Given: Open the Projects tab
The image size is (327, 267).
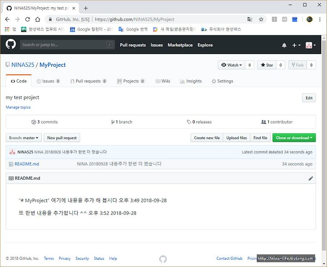Looking at the screenshot, I should (x=130, y=81).
